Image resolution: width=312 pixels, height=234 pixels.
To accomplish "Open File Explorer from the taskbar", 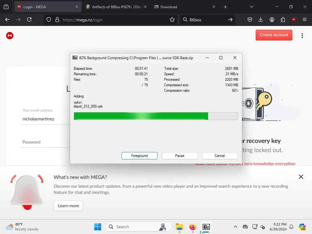I will coord(179,227).
